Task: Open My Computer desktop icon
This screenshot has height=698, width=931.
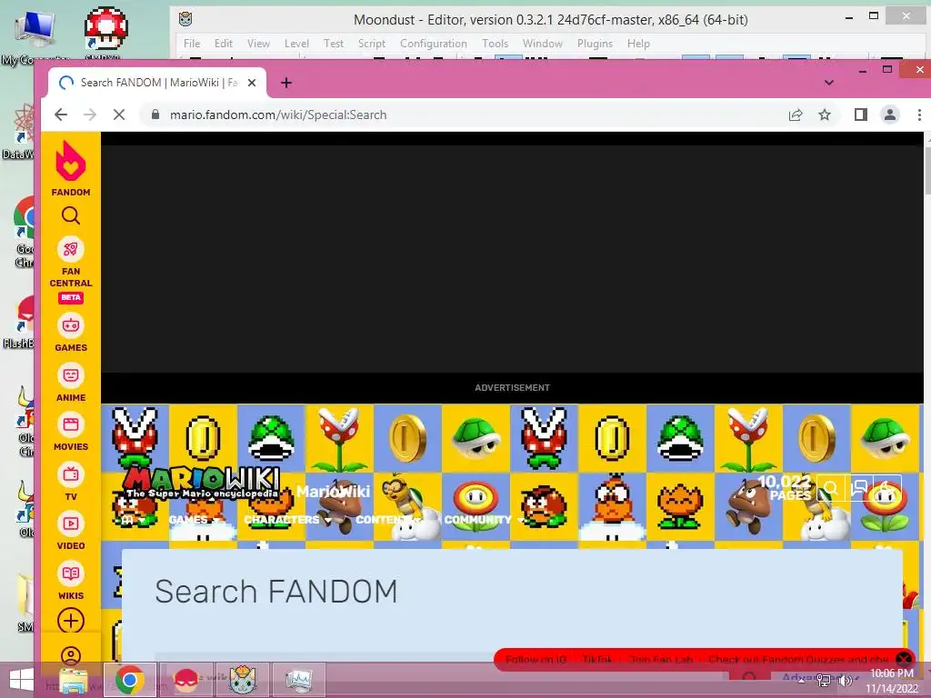Action: [35, 35]
